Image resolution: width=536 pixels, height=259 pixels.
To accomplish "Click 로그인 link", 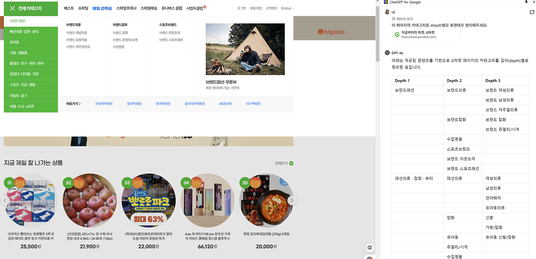I will tap(242, 8).
